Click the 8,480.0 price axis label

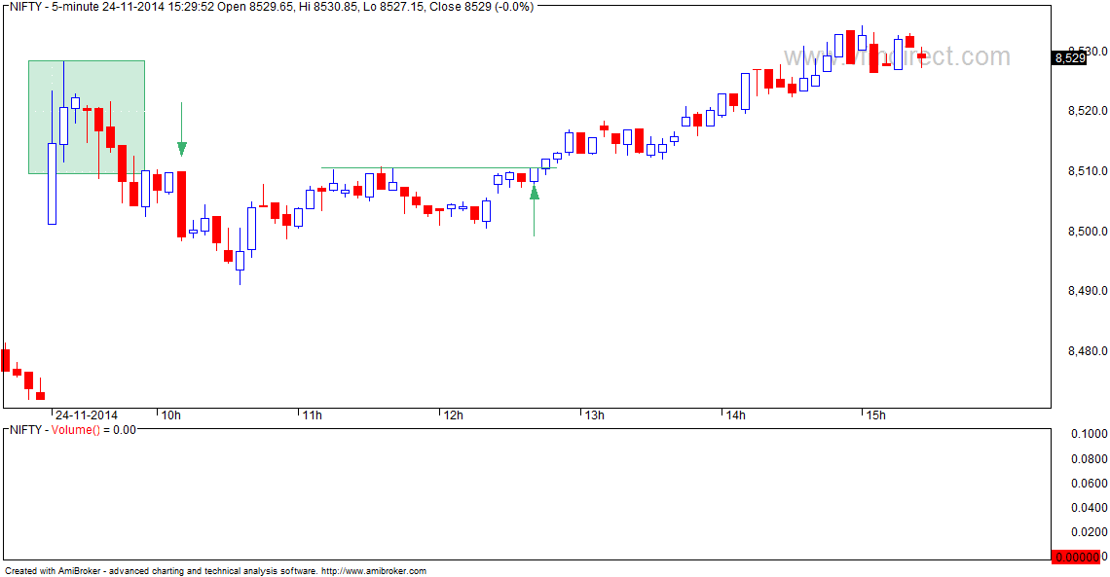[1088, 351]
